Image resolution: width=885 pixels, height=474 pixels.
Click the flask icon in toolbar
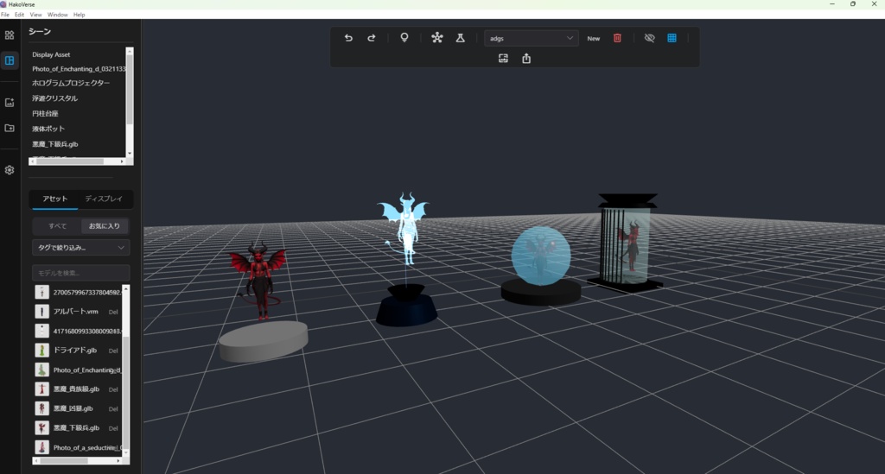click(x=461, y=38)
